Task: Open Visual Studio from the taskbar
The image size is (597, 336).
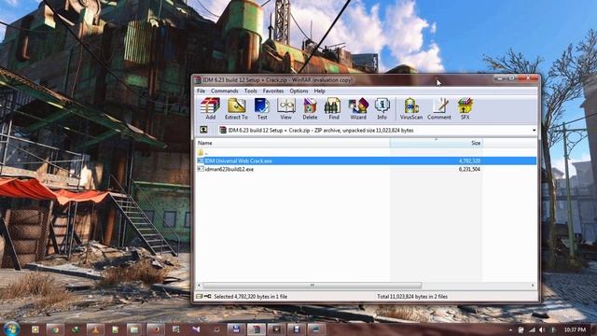Action: [196, 329]
